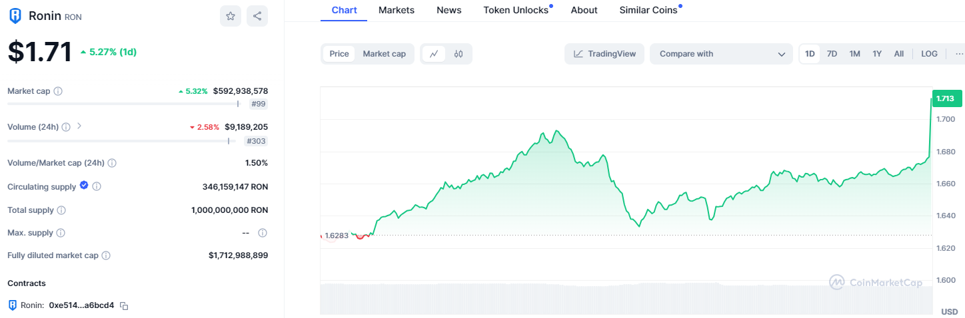Click the 1.713 current price label on chart
965x318 pixels.
pyautogui.click(x=946, y=98)
